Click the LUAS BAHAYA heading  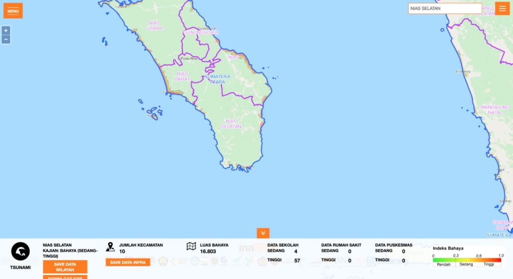coord(214,245)
